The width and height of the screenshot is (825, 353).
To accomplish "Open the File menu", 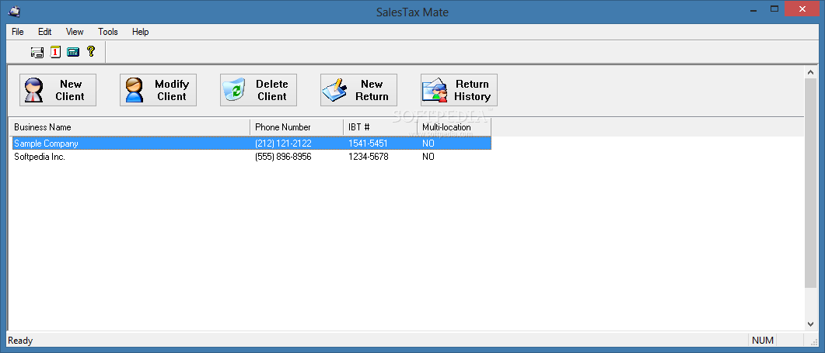I will [18, 32].
